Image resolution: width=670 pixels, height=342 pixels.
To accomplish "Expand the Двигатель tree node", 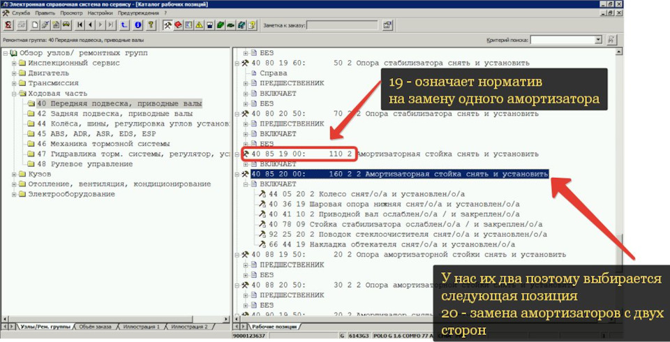I will (x=14, y=73).
